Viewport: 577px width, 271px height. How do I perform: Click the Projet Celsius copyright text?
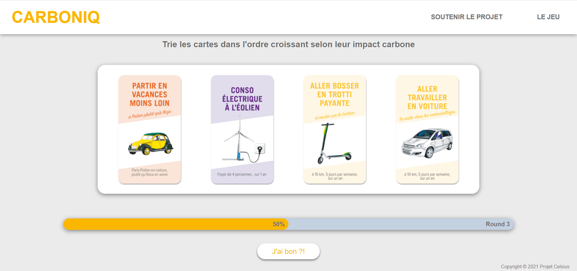[x=535, y=267]
